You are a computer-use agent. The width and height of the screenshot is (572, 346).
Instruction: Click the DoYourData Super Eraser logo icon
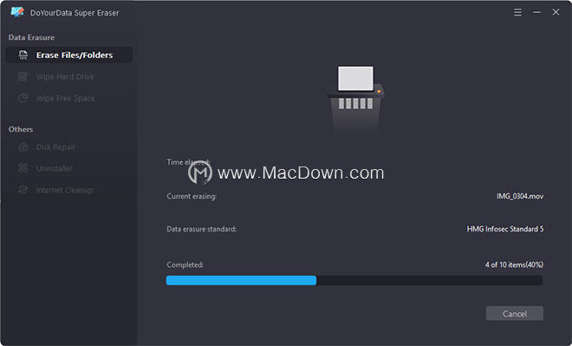[x=17, y=12]
